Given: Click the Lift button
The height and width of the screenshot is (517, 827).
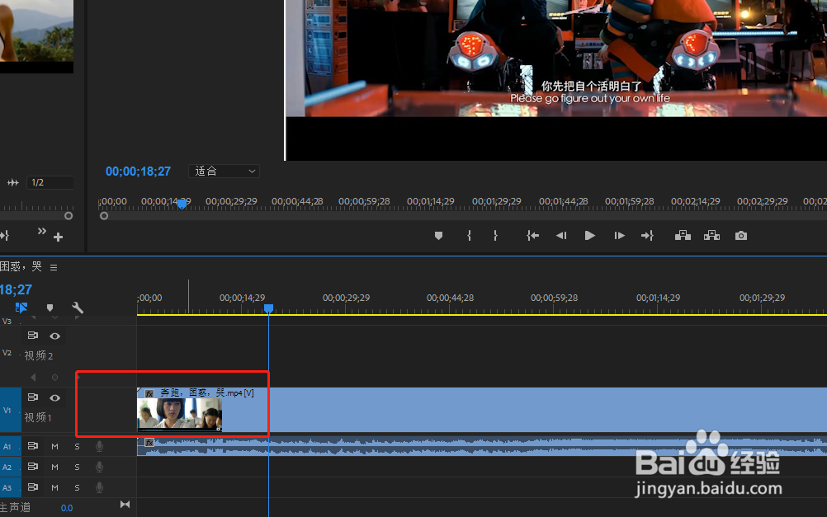Looking at the screenshot, I should [683, 235].
